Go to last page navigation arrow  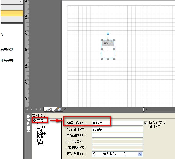(41, 109)
